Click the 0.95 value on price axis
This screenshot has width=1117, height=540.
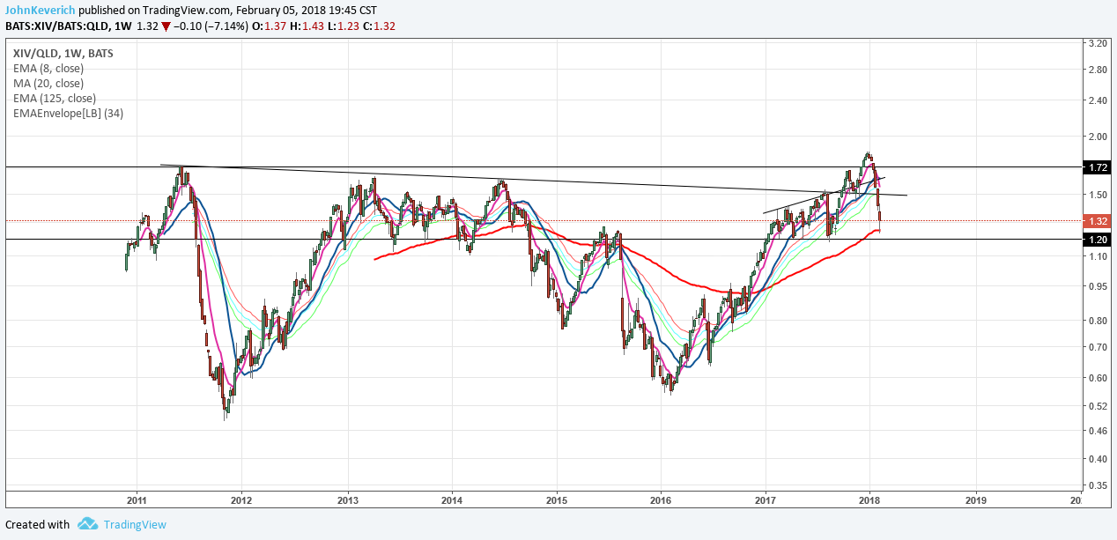point(1097,286)
